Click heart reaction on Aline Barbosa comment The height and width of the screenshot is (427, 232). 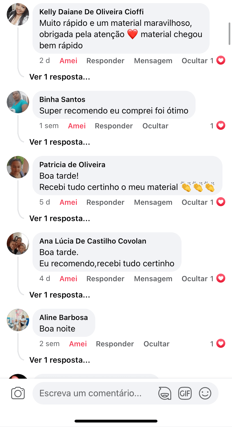point(221,344)
